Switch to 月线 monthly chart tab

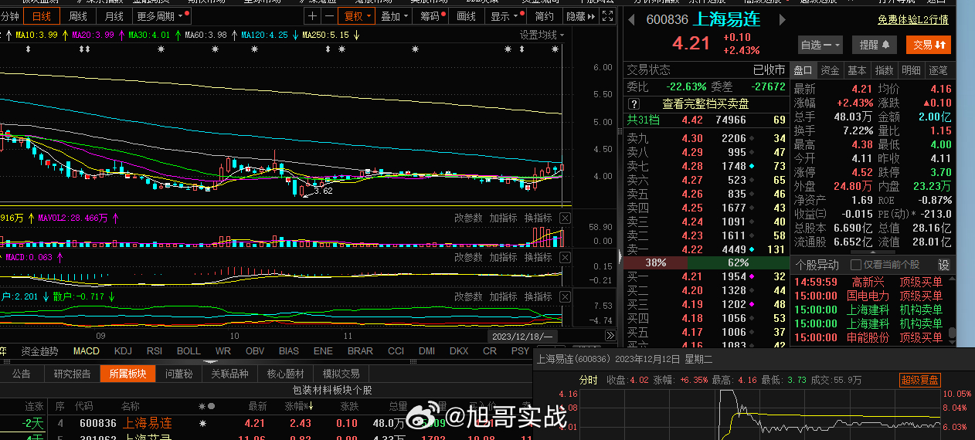pos(114,16)
